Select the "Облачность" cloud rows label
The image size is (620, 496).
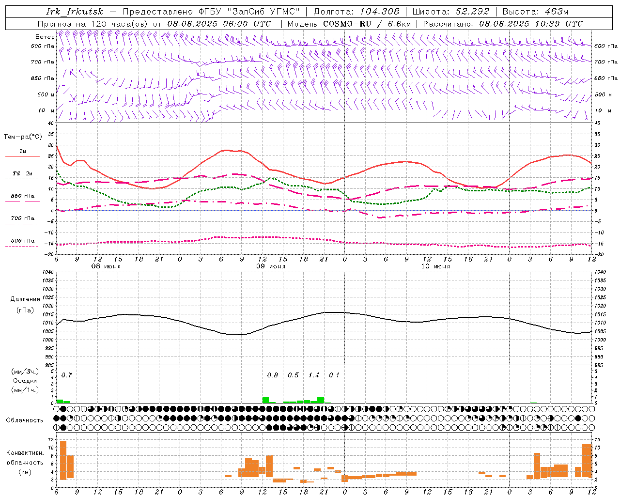[x=25, y=420]
